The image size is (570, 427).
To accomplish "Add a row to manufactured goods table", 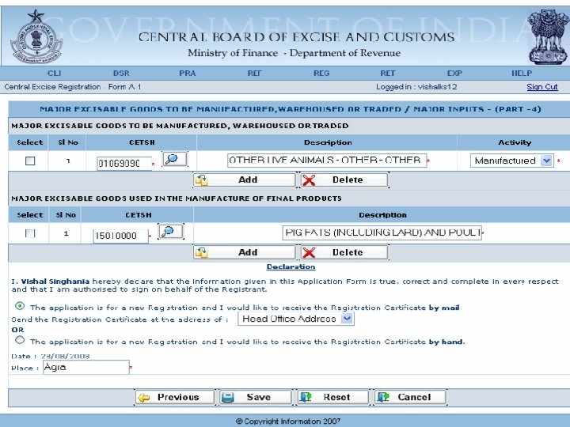I will [x=245, y=179].
